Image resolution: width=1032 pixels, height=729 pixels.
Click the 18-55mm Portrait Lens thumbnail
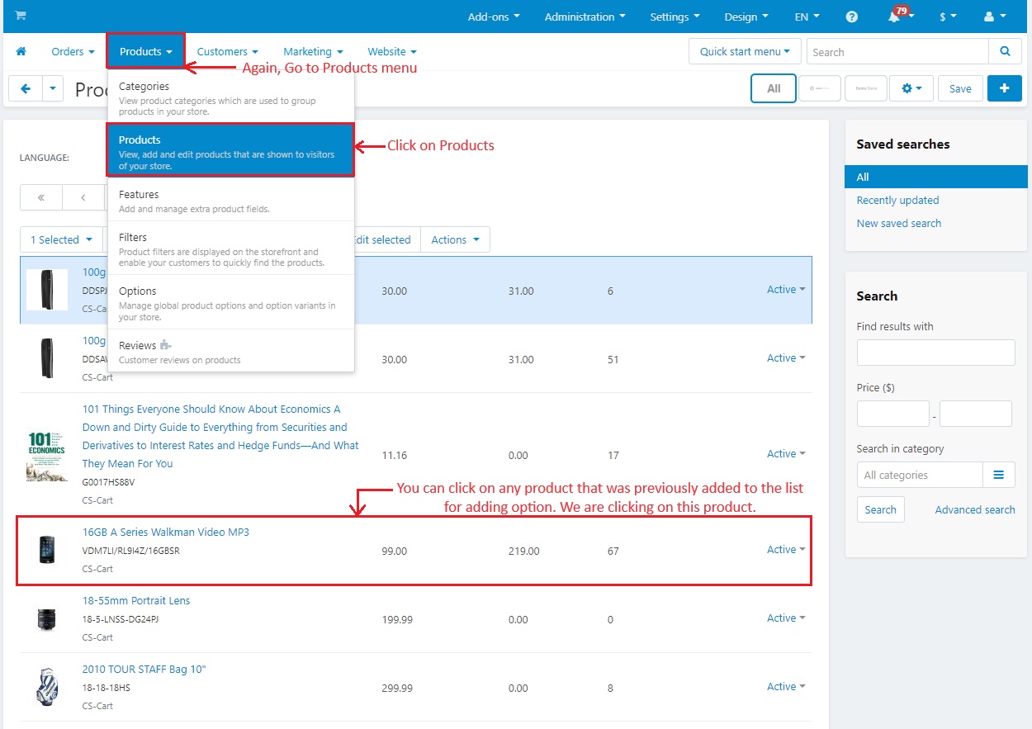[47, 619]
